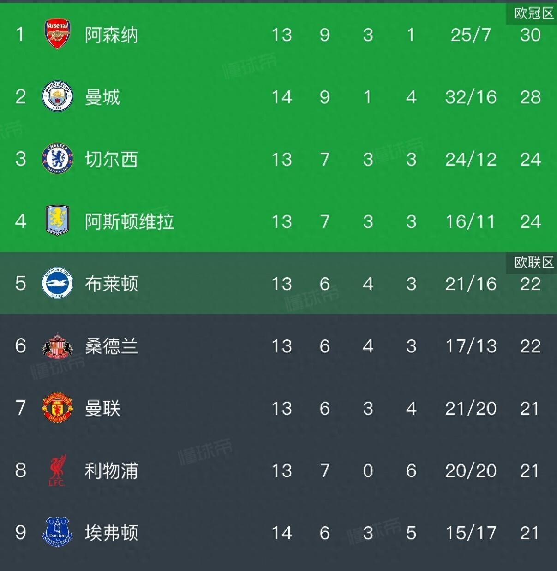Click the Everton club crest
The height and width of the screenshot is (571, 557).
pos(57,532)
